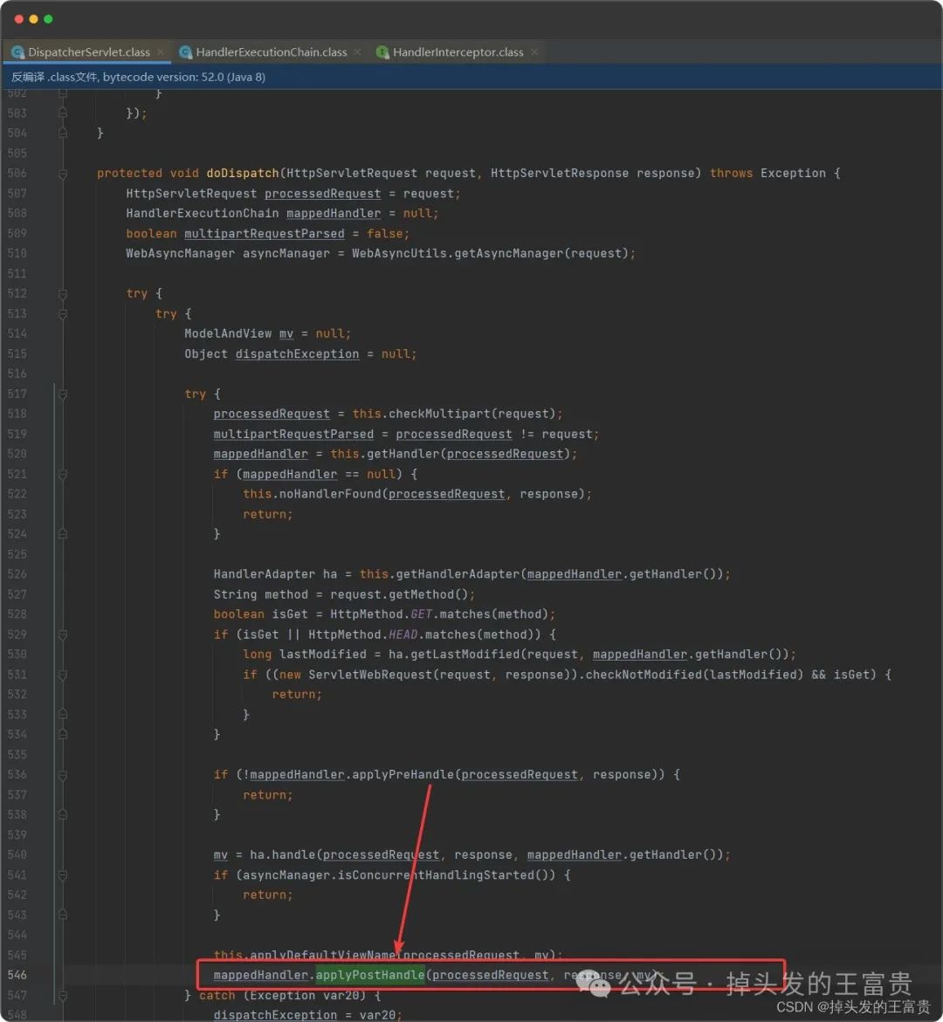Click HttpMethod.HEAD on line 529
Screen dimensions: 943x1022
362,634
